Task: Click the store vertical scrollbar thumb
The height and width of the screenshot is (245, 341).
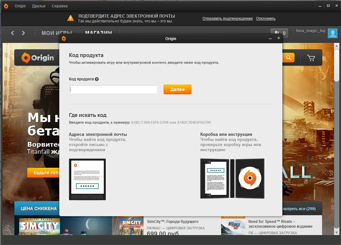Action: 337,65
